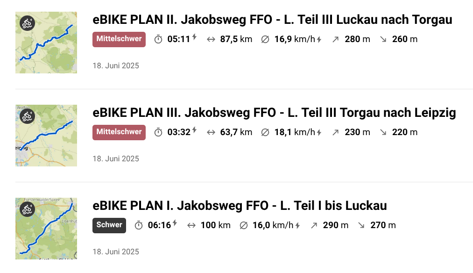This screenshot has width=473, height=273.
Task: Click average speed icon beside 16,0 km/h
Action: [x=243, y=225]
